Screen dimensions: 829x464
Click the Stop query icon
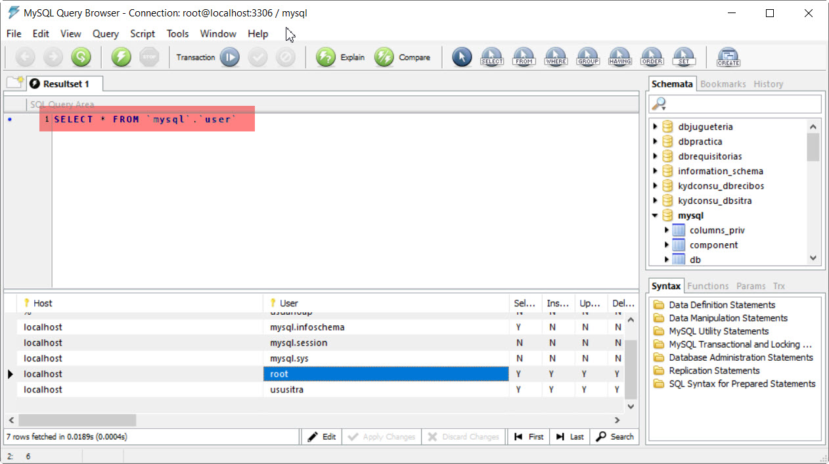coord(149,57)
